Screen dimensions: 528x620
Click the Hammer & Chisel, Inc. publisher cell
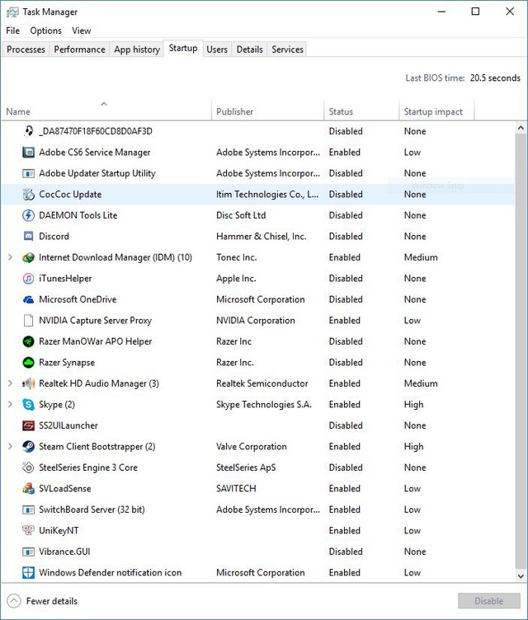262,237
